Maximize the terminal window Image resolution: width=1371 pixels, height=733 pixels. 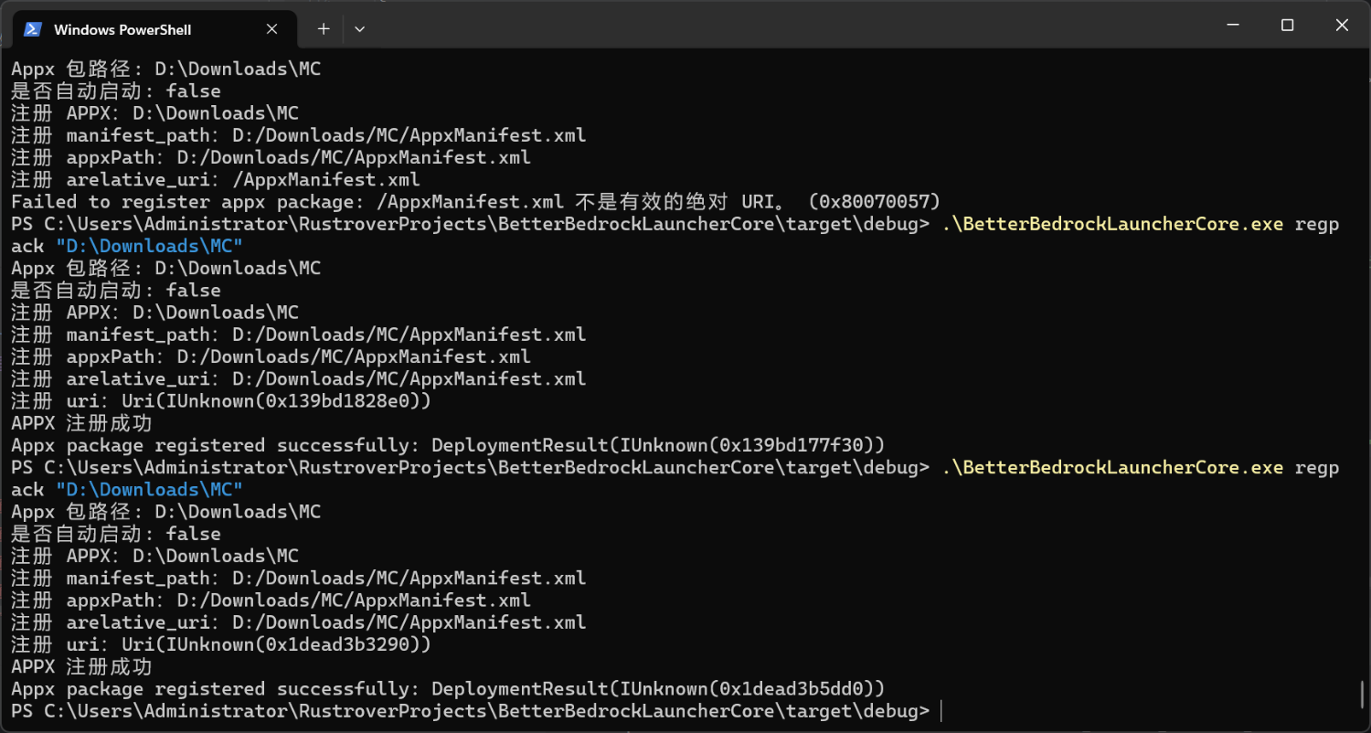click(x=1288, y=26)
